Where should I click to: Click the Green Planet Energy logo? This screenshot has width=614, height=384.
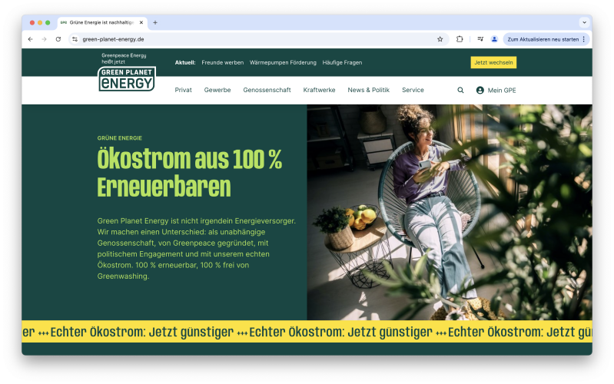(127, 78)
